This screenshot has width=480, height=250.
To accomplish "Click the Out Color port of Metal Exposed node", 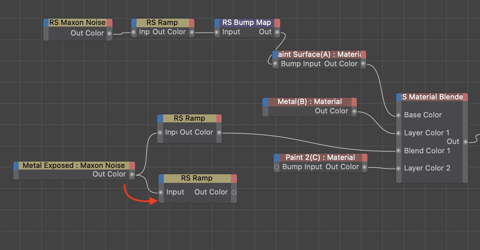I will 132,174.
